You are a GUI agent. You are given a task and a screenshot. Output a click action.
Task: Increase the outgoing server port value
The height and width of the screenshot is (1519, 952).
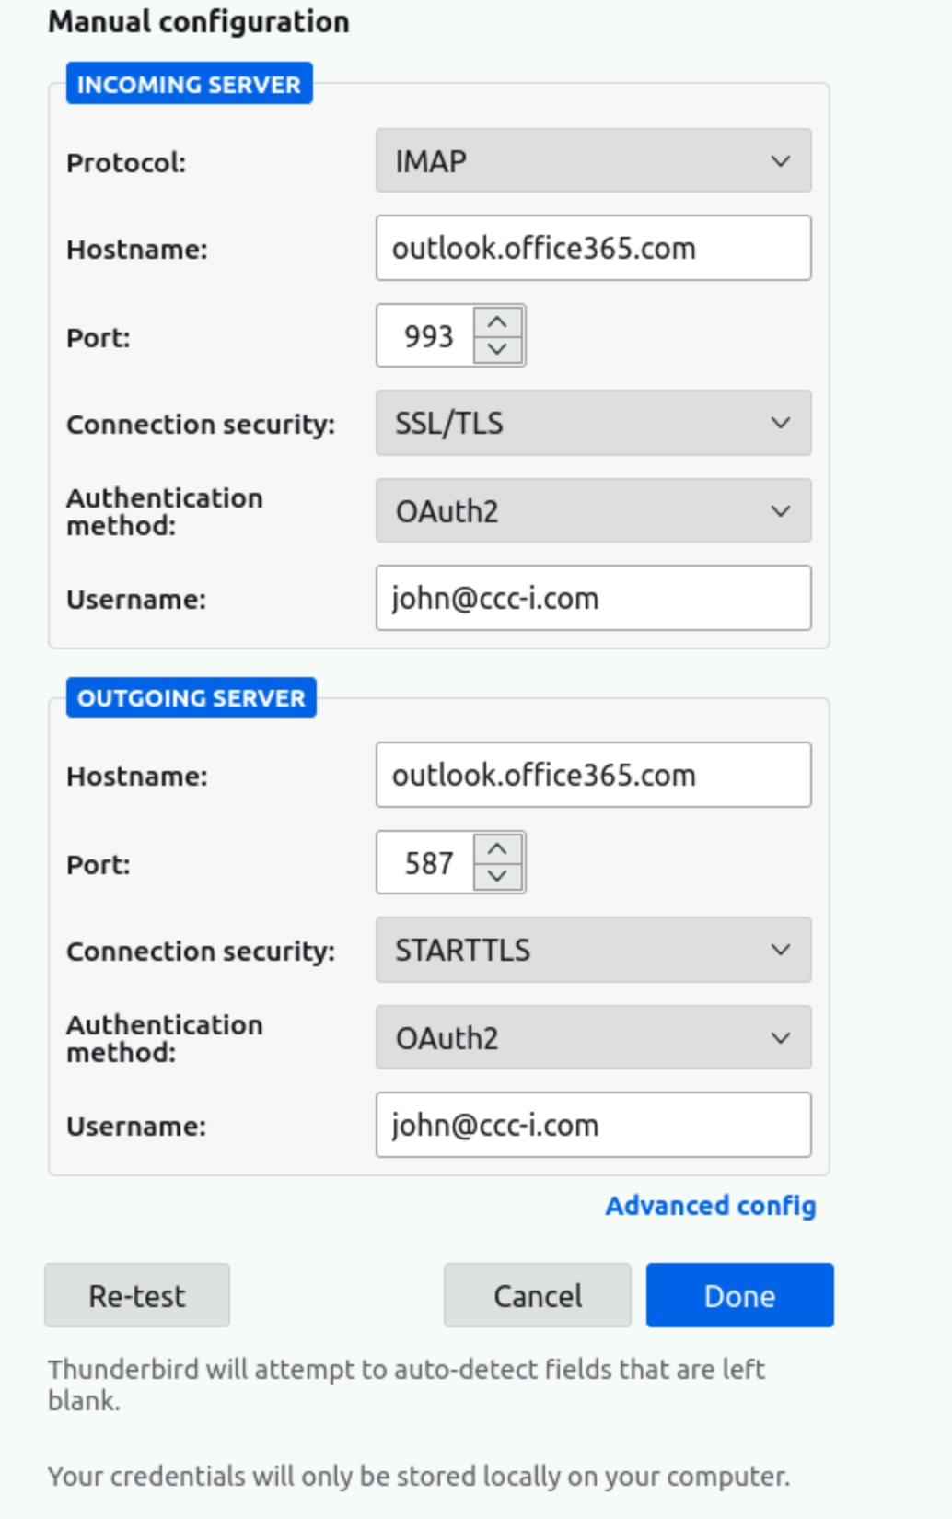pos(498,848)
